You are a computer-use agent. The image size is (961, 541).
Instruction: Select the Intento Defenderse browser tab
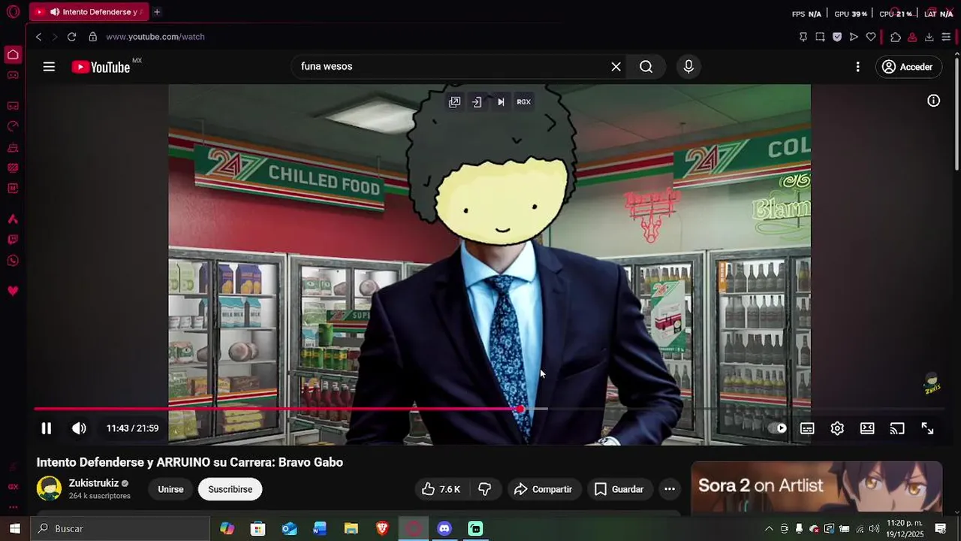coord(89,12)
